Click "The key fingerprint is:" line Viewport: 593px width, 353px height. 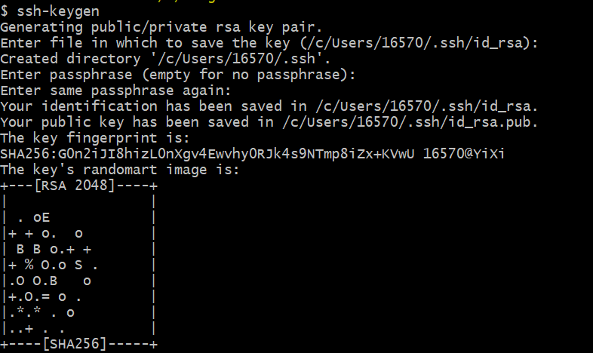[x=97, y=138]
